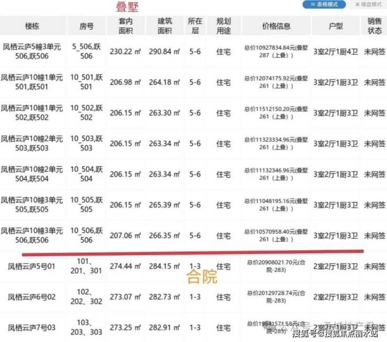This screenshot has height=342, width=387.
Task: Select building cell 凤栖云庐6号02
Action: [31, 297]
